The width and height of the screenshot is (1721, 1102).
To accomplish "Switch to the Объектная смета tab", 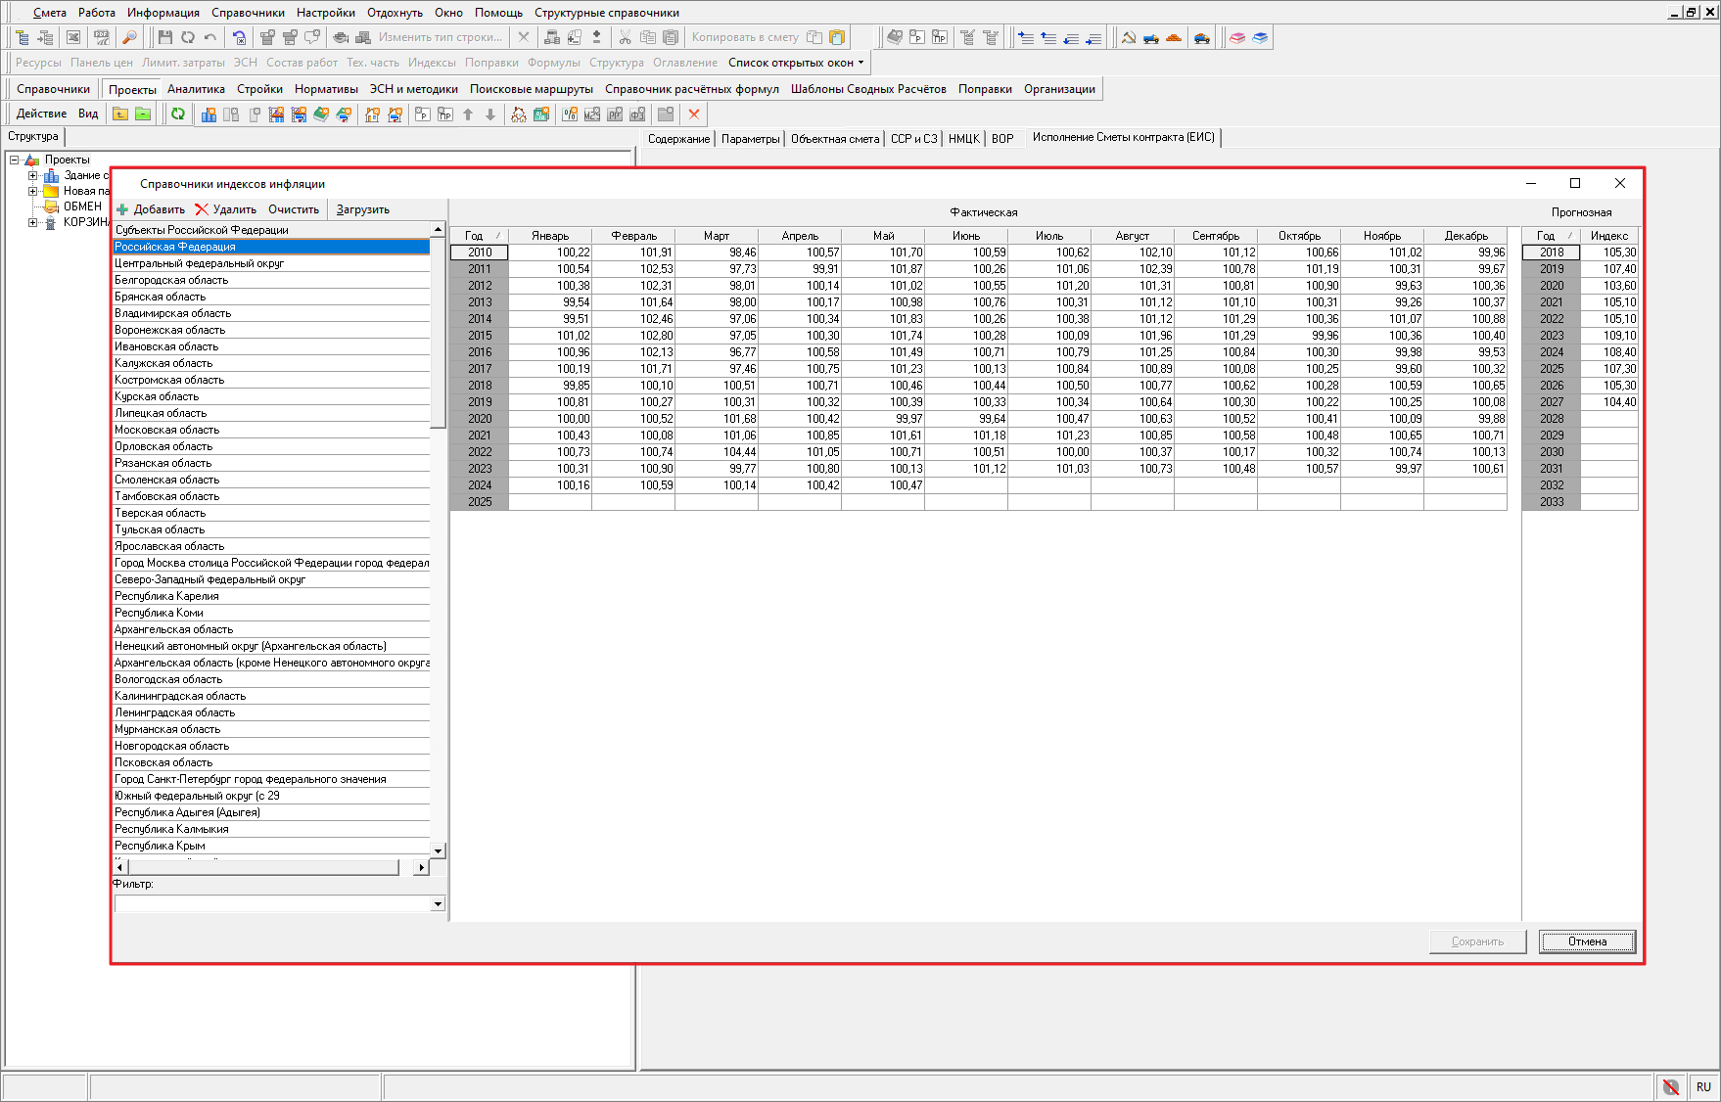I will [x=834, y=139].
